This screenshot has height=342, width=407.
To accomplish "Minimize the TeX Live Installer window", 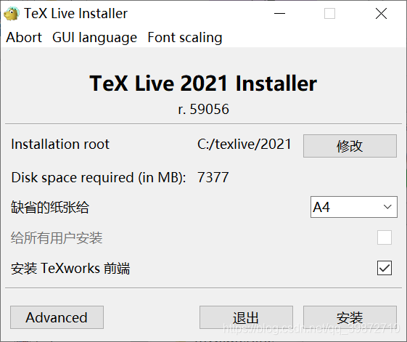I will point(279,14).
